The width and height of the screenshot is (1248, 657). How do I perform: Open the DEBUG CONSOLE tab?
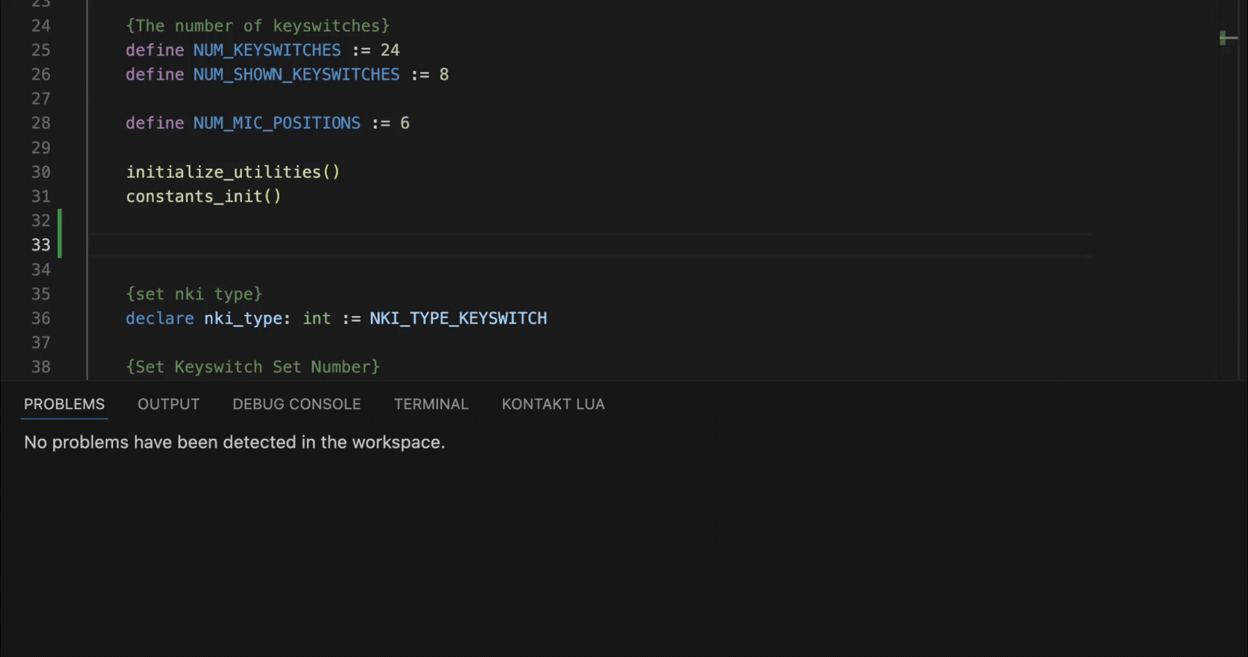tap(296, 404)
